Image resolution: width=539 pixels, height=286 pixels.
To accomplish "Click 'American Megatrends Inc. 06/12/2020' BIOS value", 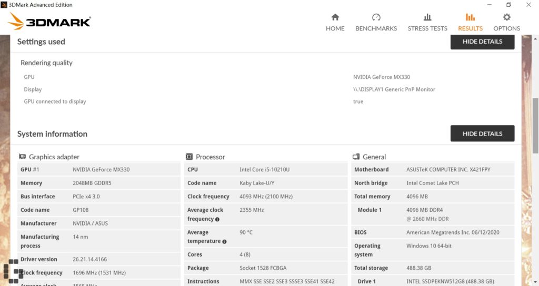I will (453, 232).
